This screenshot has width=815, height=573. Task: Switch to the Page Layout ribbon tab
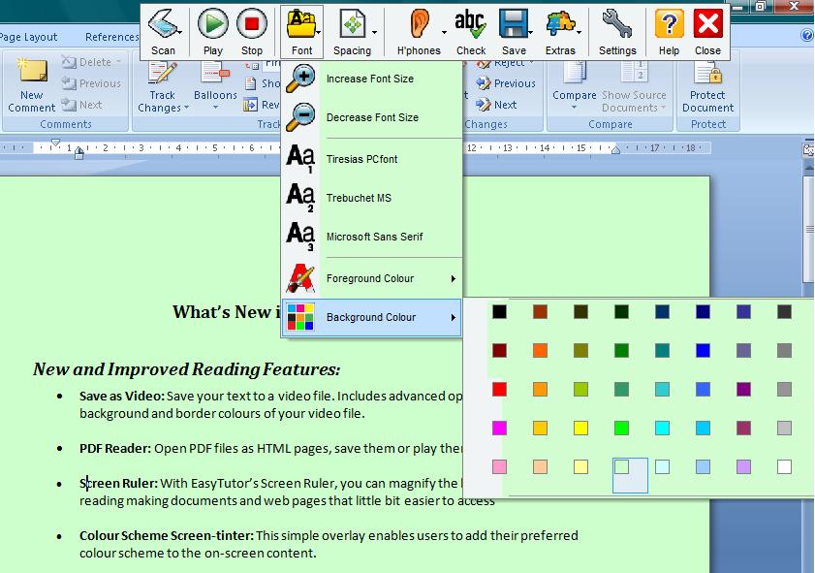coord(28,37)
